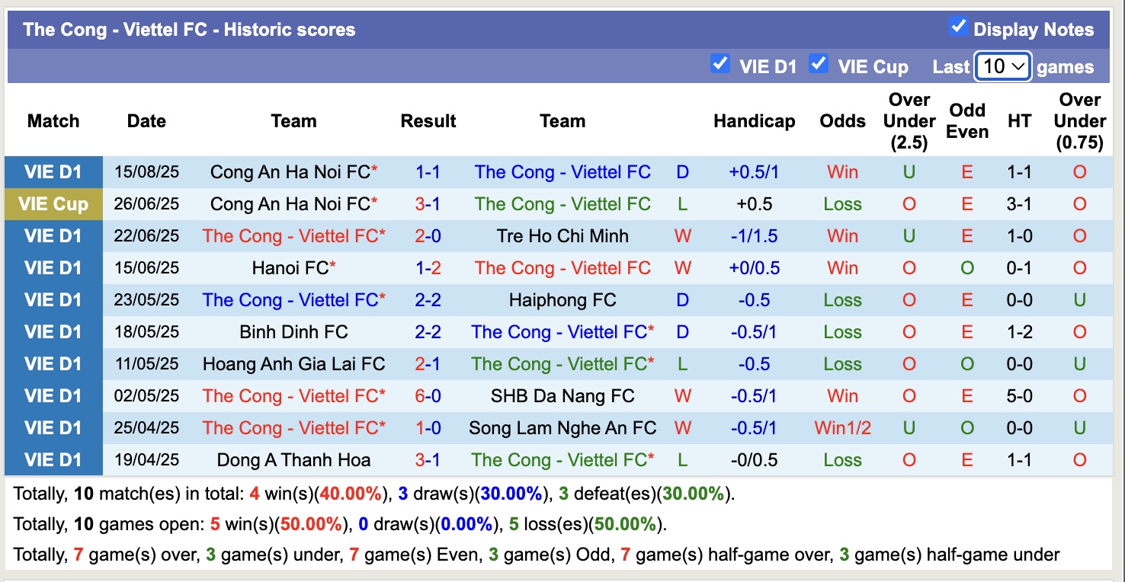Toggle the Display Notes checkbox
Image resolution: width=1125 pixels, height=582 pixels.
coord(958,27)
